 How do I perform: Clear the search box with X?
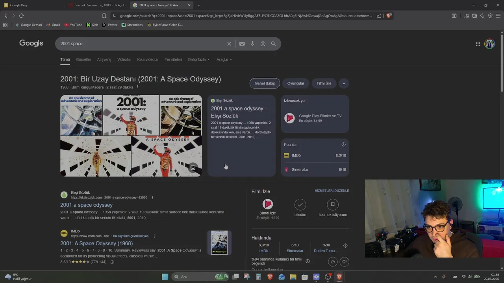(x=229, y=44)
